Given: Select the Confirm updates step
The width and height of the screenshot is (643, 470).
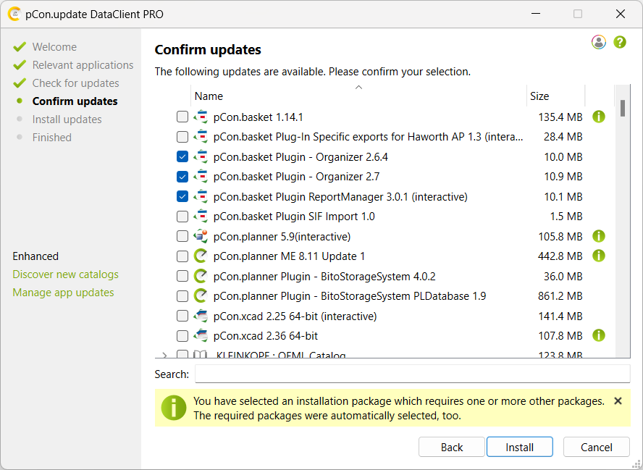Looking at the screenshot, I should coord(75,101).
